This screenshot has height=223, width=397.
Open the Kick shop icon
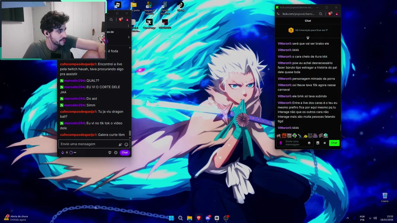[x=318, y=143]
